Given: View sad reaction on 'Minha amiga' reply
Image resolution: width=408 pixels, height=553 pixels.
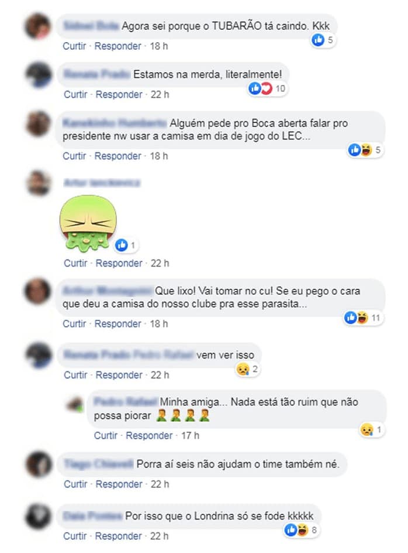Looking at the screenshot, I should tap(372, 430).
